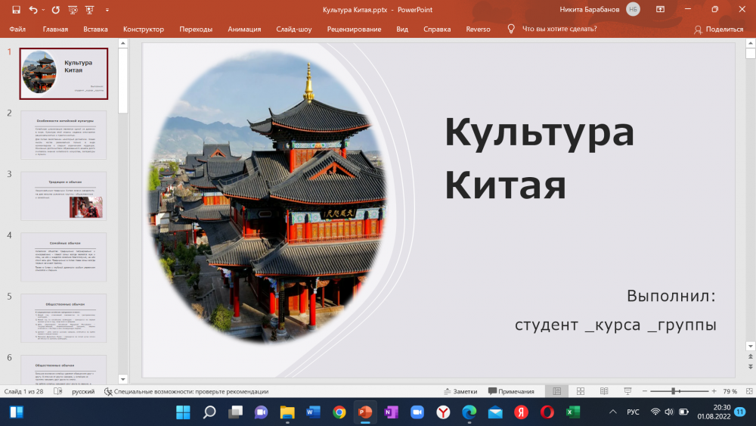Viewport: 756px width, 426px height.
Task: Fit slide to current window
Action: pyautogui.click(x=748, y=391)
